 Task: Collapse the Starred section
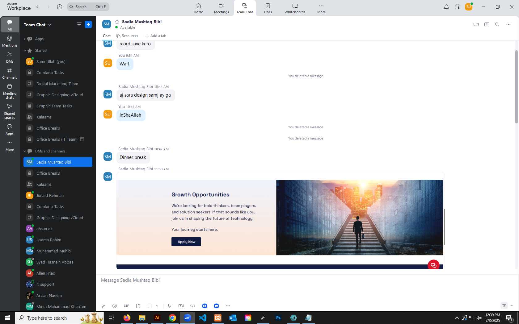pyautogui.click(x=25, y=51)
